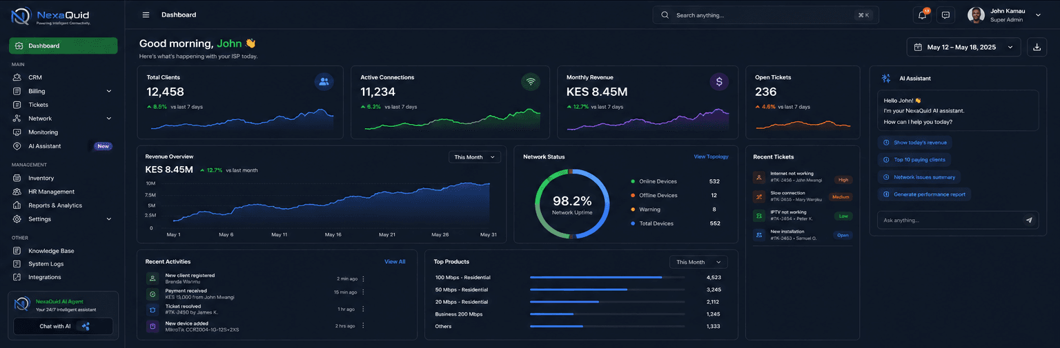Open the Monitoring menu item

tap(63, 132)
